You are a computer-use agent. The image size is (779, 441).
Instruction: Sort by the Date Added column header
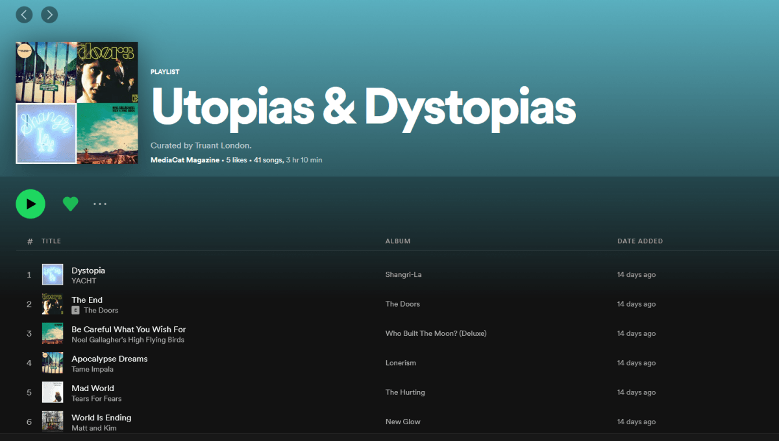(x=639, y=241)
